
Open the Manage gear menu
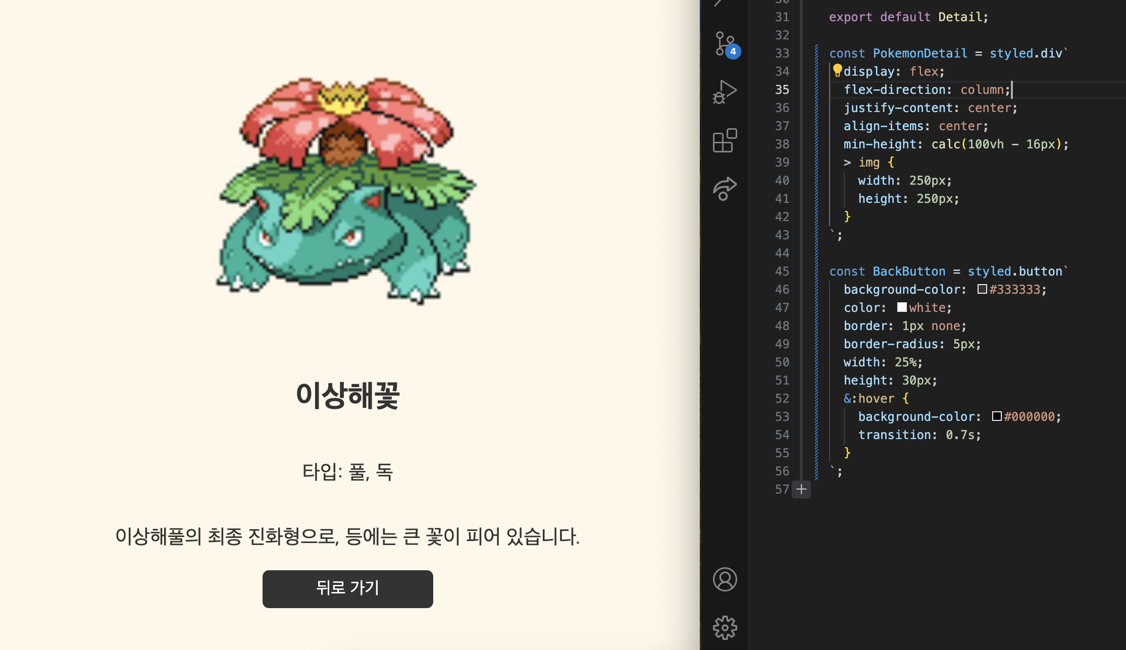point(725,627)
